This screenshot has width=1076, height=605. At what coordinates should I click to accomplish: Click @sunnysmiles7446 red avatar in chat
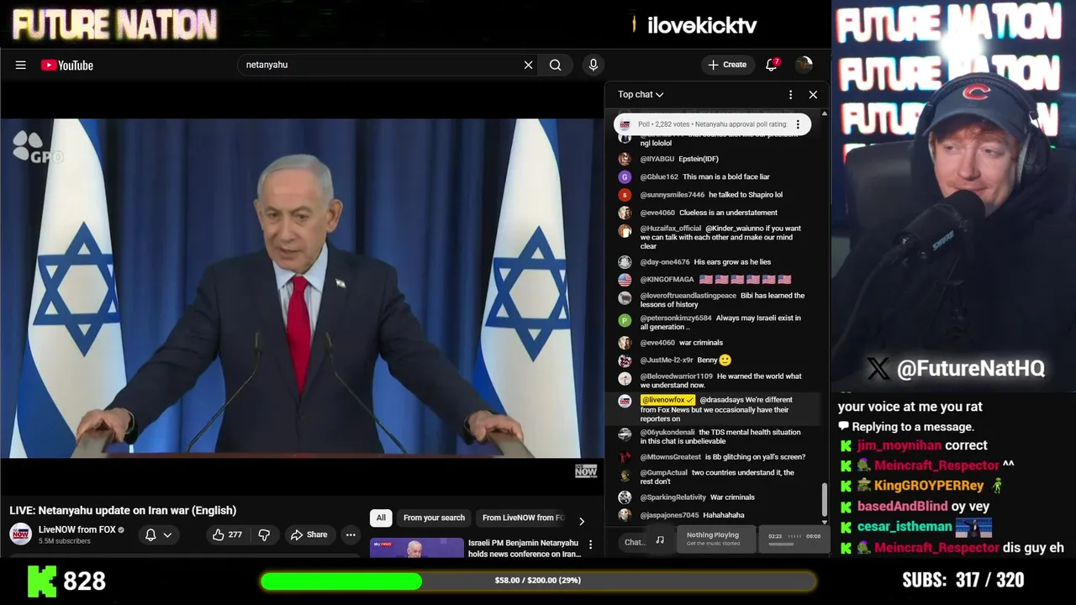coord(625,195)
